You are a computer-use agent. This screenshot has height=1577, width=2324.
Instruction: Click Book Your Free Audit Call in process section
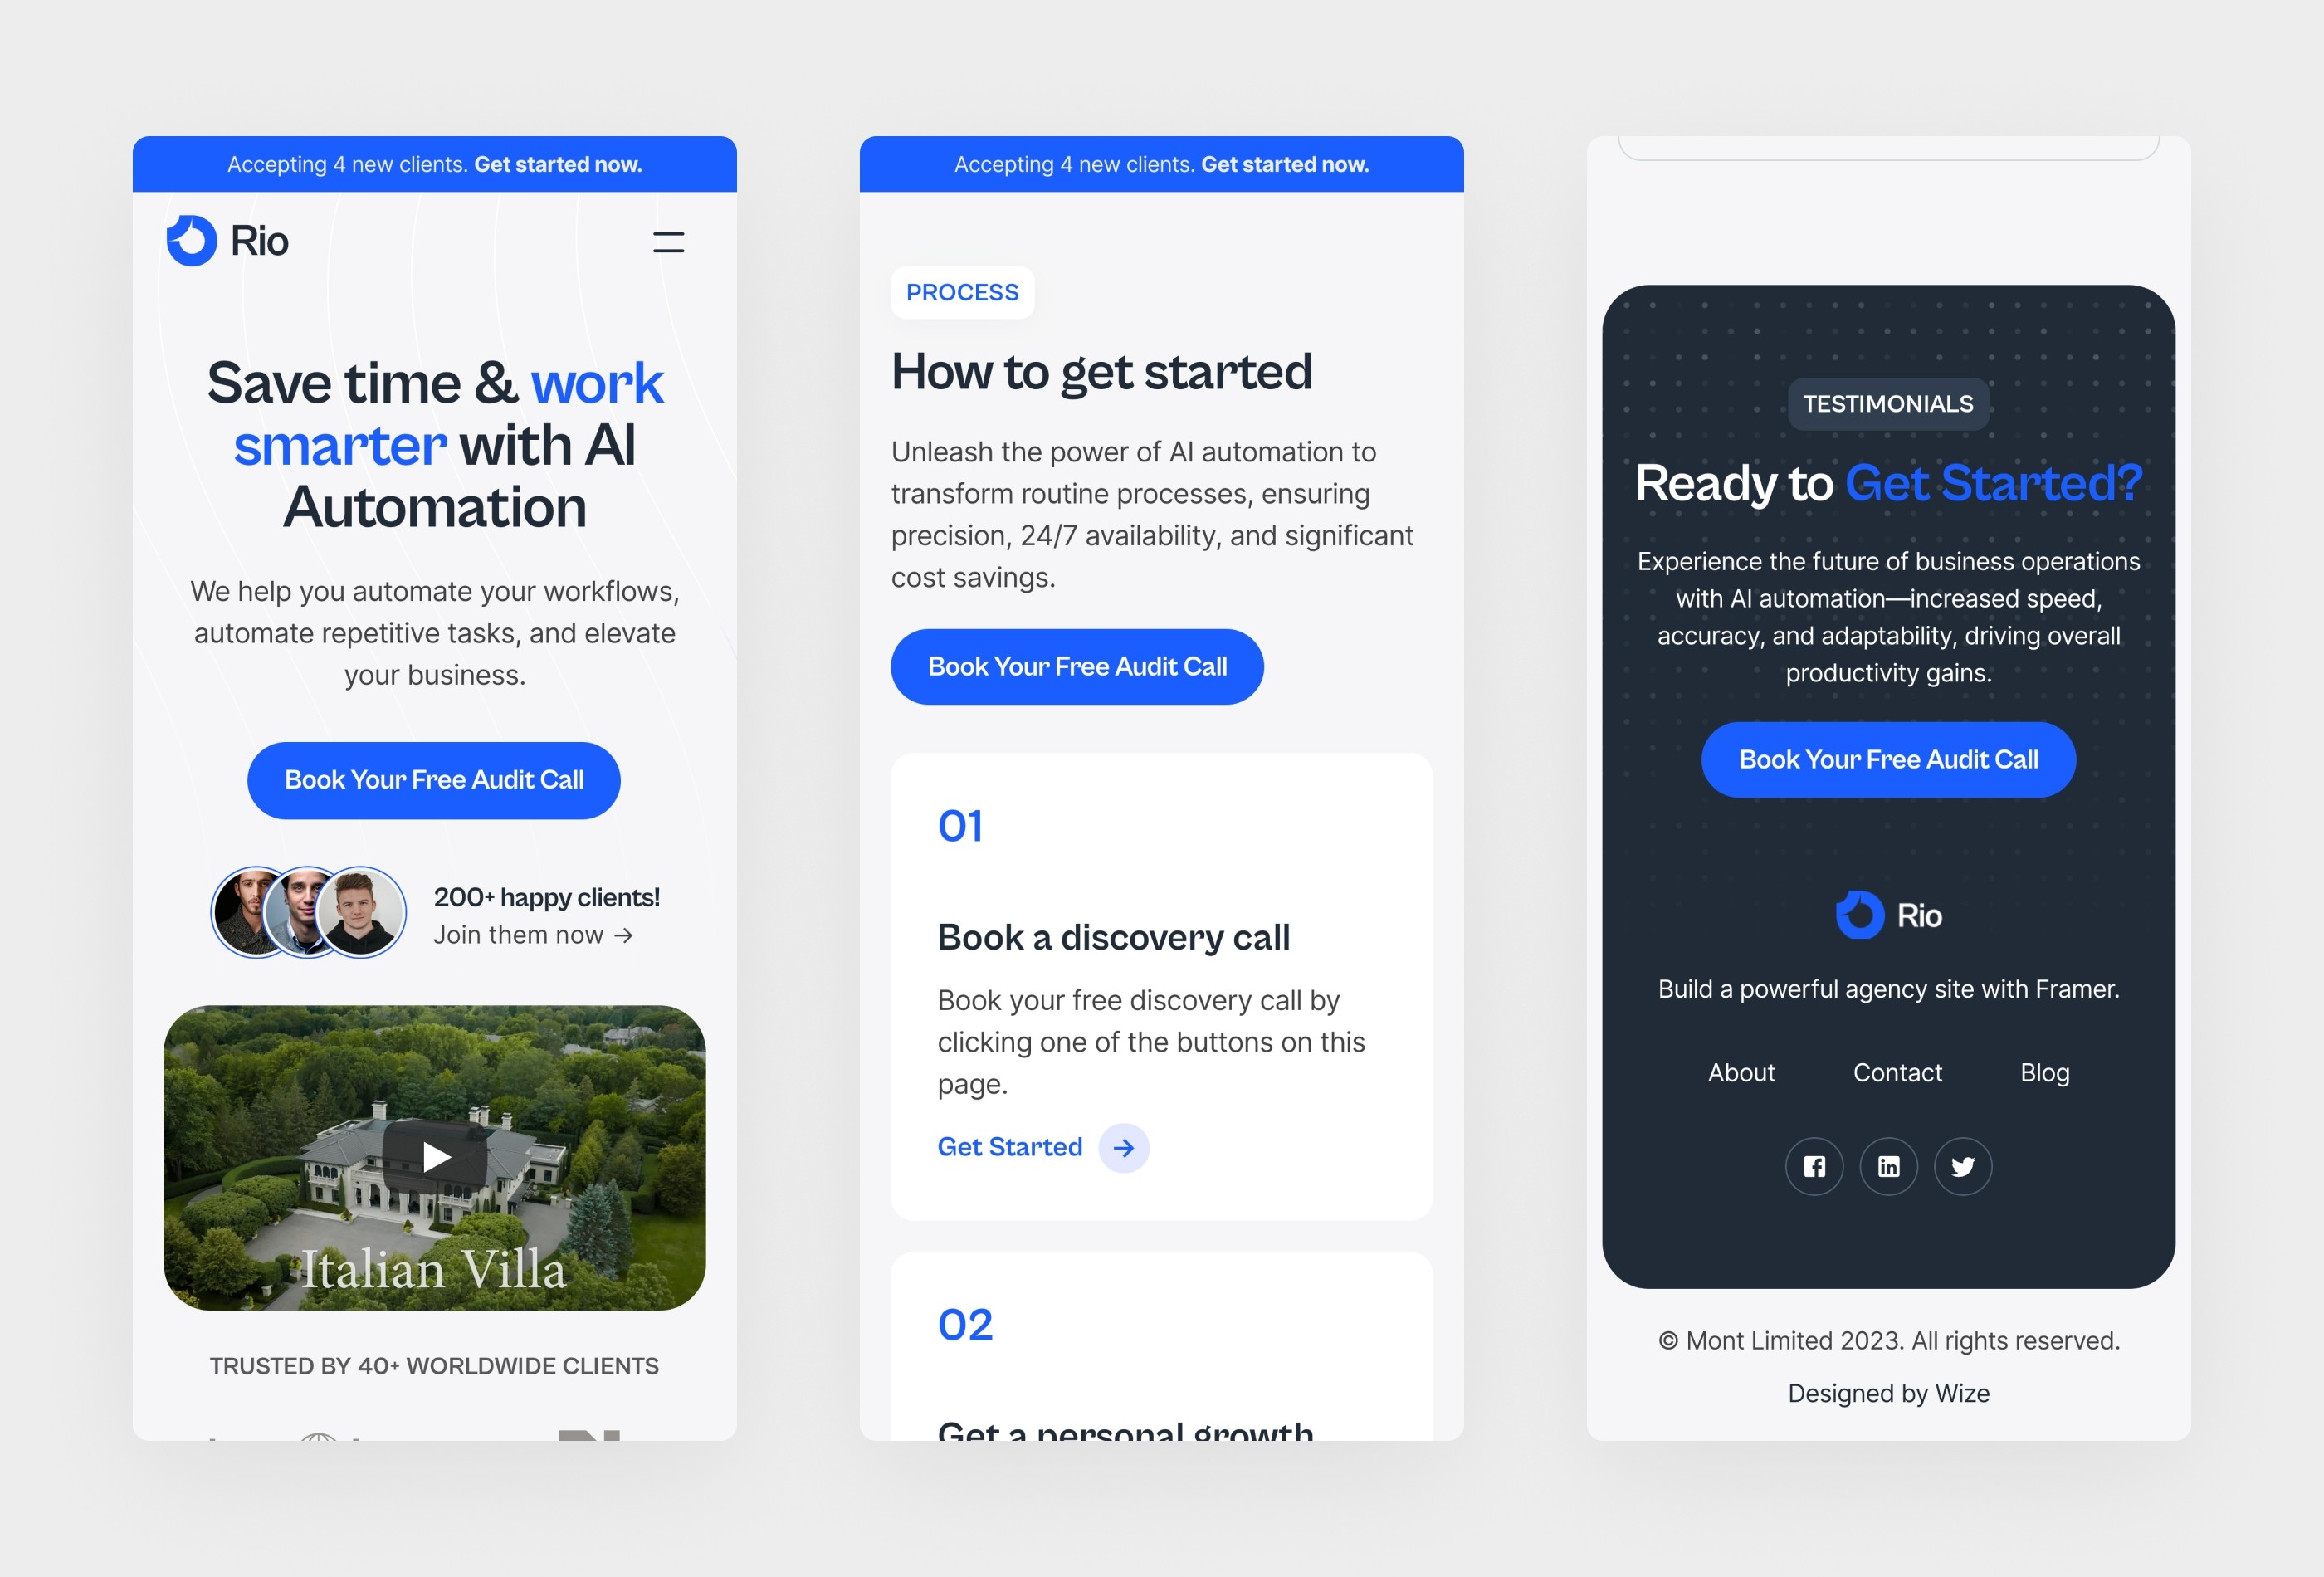click(1077, 666)
